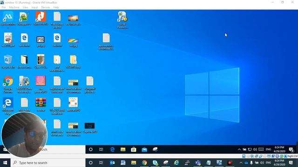Switch ENG input language in VM tray
The height and width of the screenshot is (167, 298).
click(268, 149)
